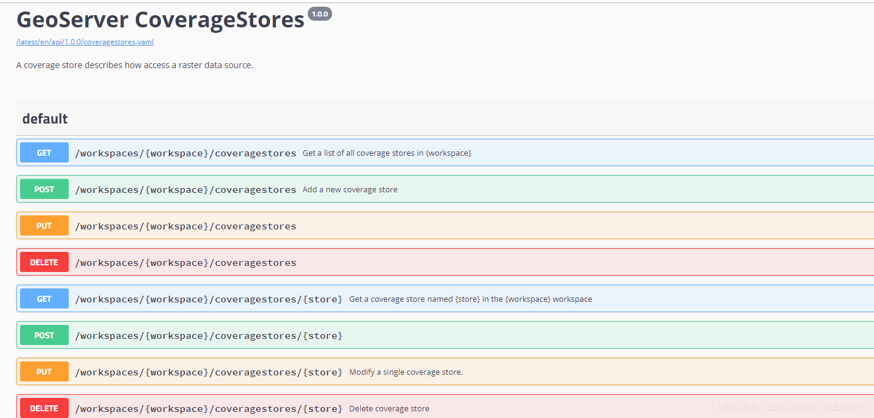Screen dimensions: 874x418
Task: Click the red DELETE badge on the coveragestores endpoint
Action: pyautogui.click(x=44, y=262)
